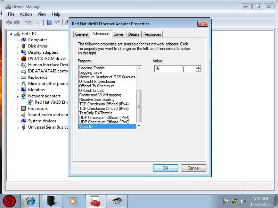Switch to the Resources tab
278x208 pixels.
[x=152, y=34]
